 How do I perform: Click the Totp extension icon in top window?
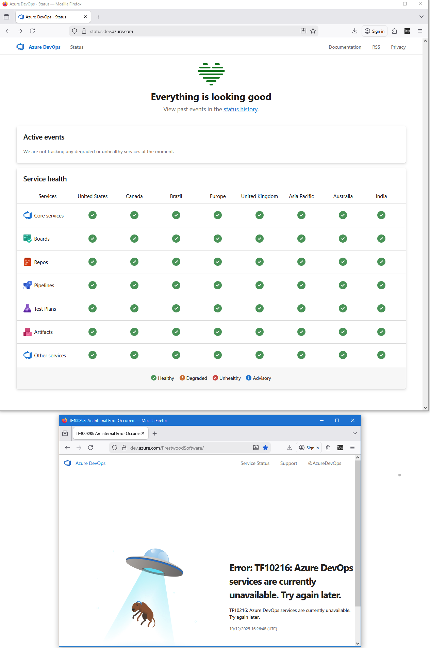pos(407,31)
